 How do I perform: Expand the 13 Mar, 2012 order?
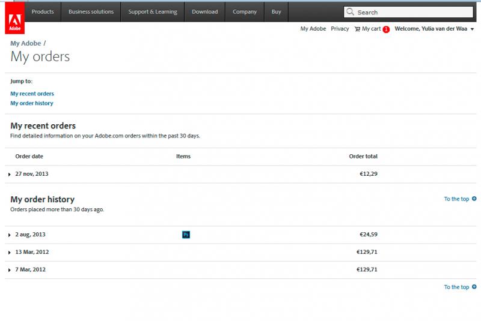pos(9,253)
